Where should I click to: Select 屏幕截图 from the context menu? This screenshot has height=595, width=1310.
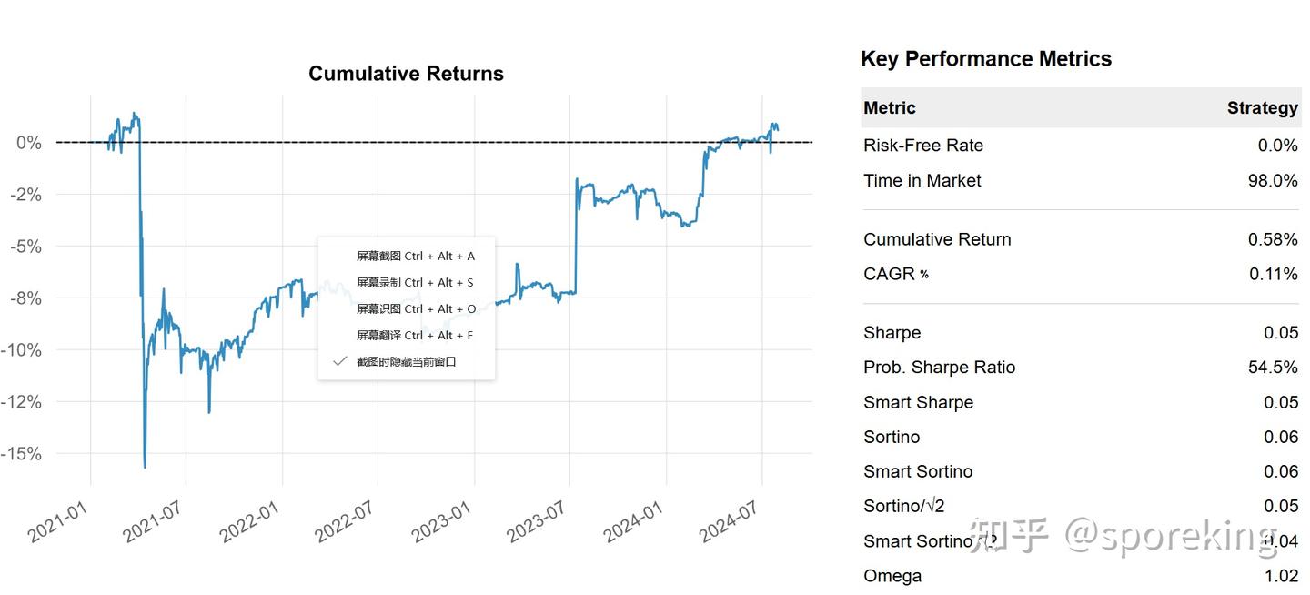[415, 257]
